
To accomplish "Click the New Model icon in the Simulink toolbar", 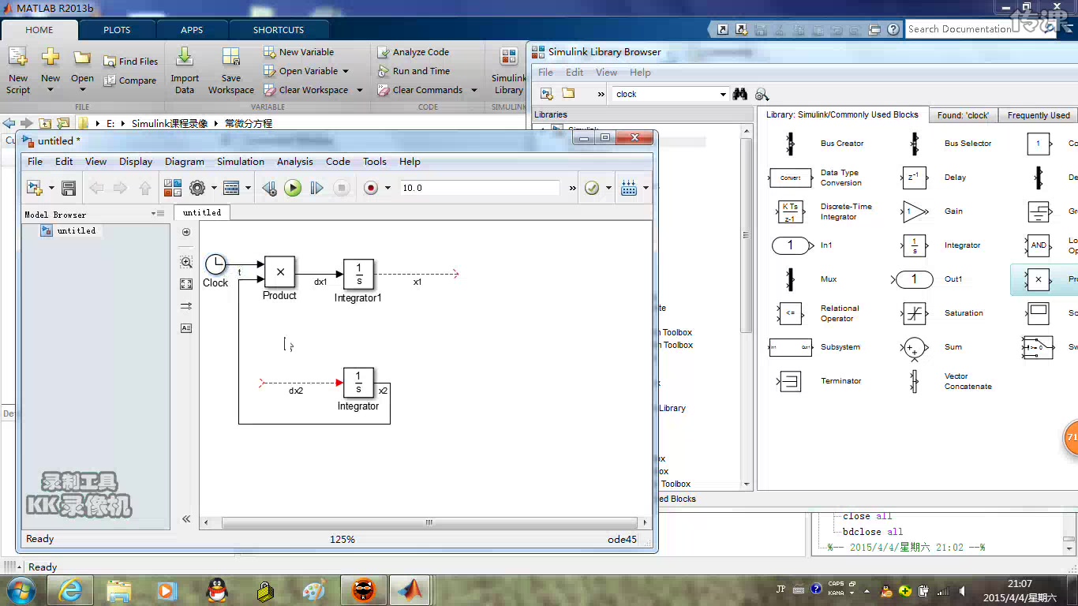I will [x=35, y=188].
